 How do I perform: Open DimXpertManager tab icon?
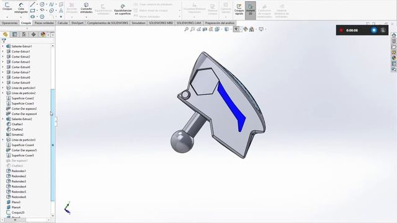[33, 34]
